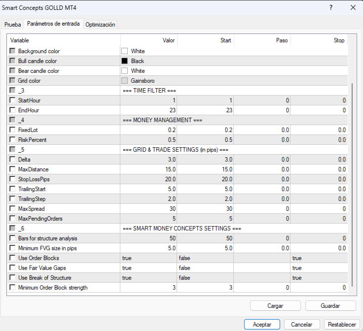Click the Bear candle color white swatch

click(125, 70)
